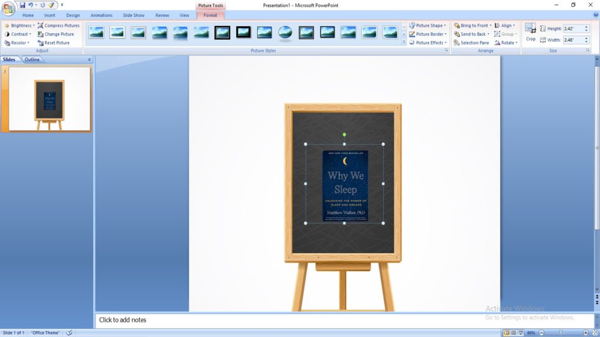Open the Rotate dropdown

pos(506,43)
